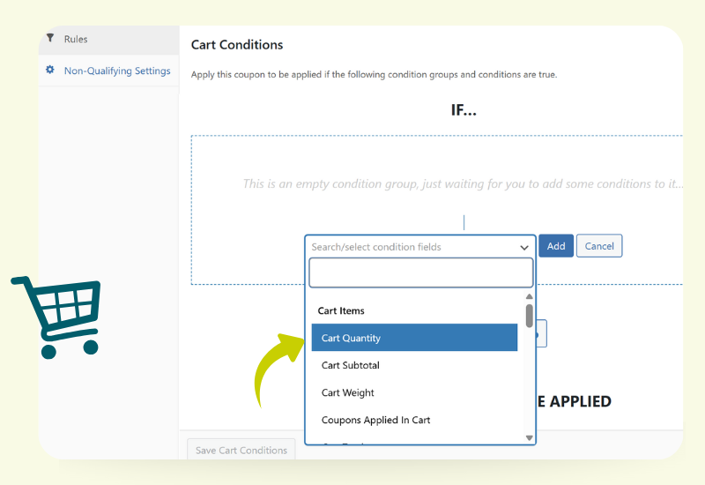Click the dropdown list scrollbar thumb

530,316
